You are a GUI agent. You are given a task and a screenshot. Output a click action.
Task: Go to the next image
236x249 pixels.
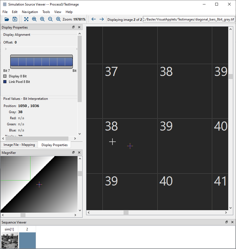102,19
